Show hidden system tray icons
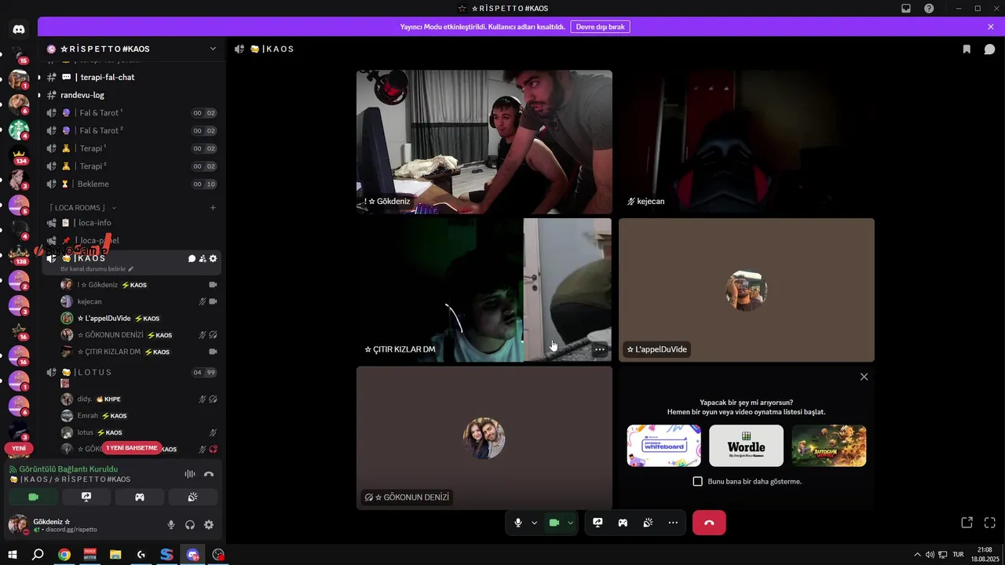1005x565 pixels. (916, 555)
